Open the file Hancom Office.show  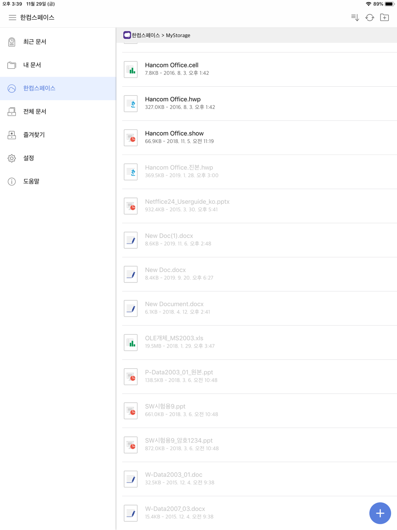click(260, 138)
